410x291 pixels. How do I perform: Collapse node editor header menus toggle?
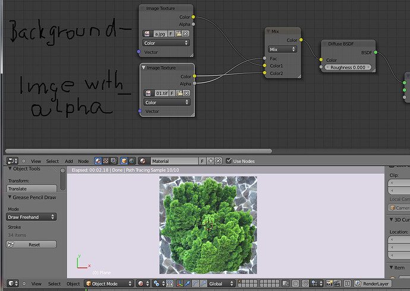(x=24, y=161)
